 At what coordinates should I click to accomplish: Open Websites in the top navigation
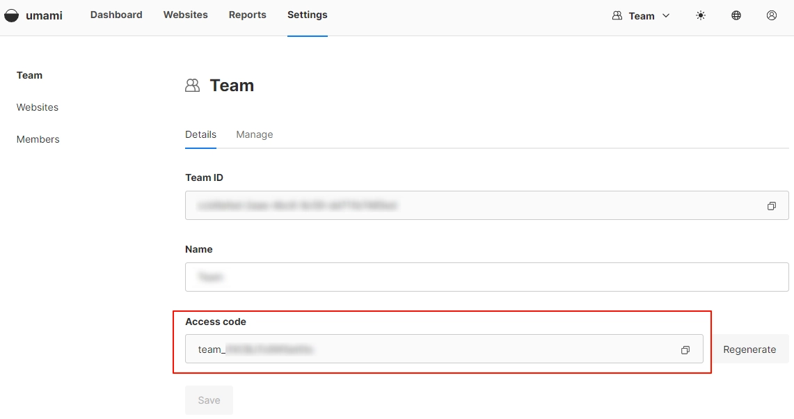(x=185, y=15)
